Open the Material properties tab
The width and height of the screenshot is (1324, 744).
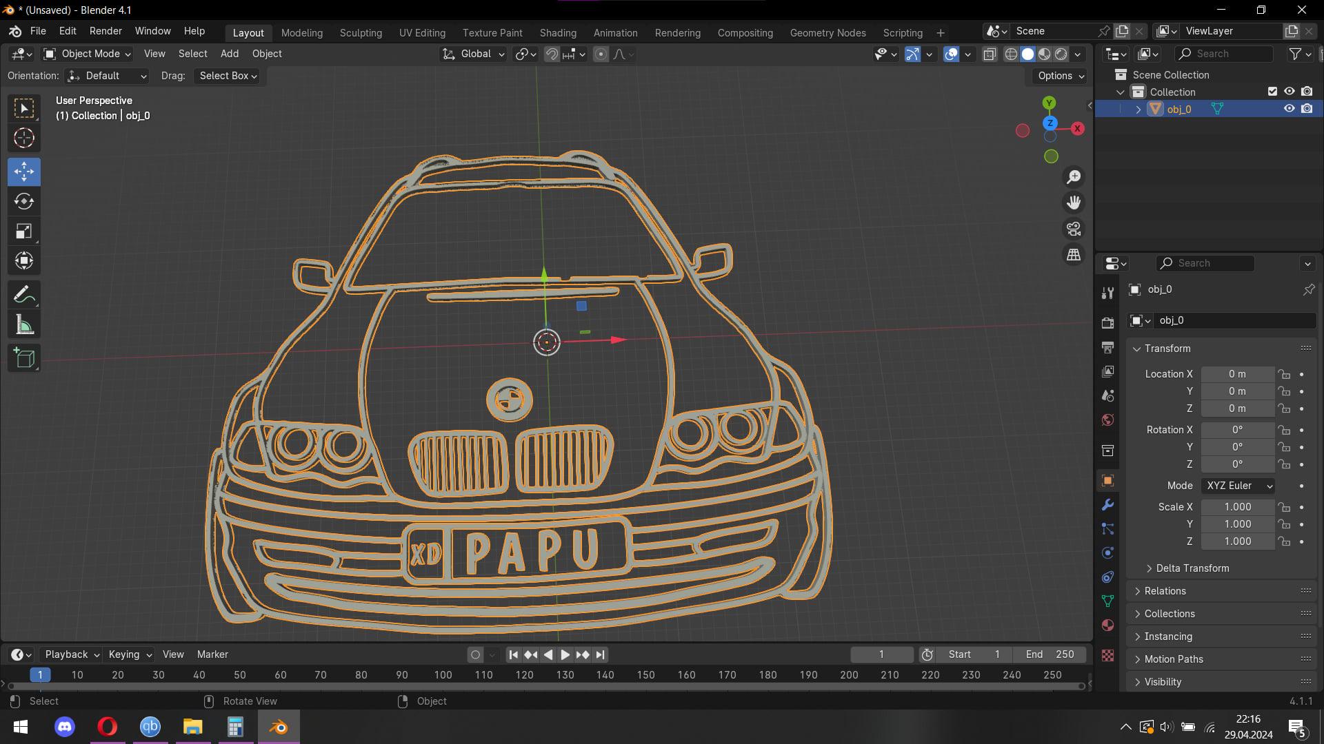click(1107, 624)
